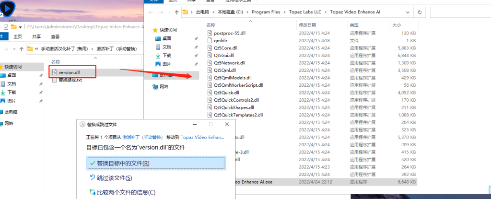
Task: Click 名称 column header in left window
Action: (x=56, y=62)
